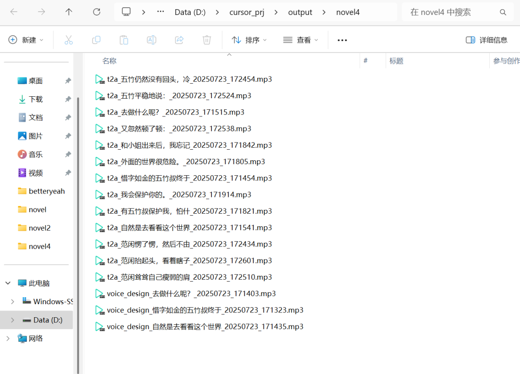Cut the selected file using Cut icon

[x=68, y=40]
